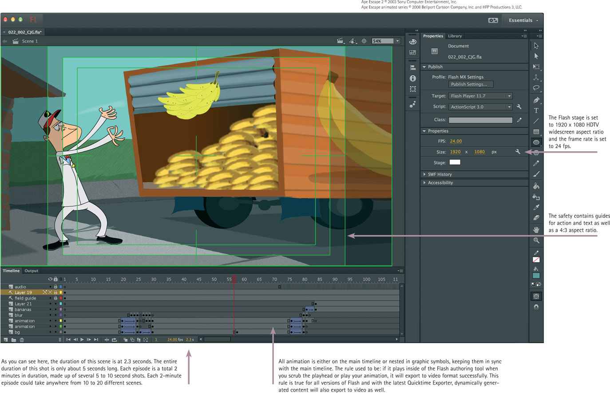This screenshot has height=393, width=610.
Task: Click the eye icon to hide all layers
Action: coord(50,279)
